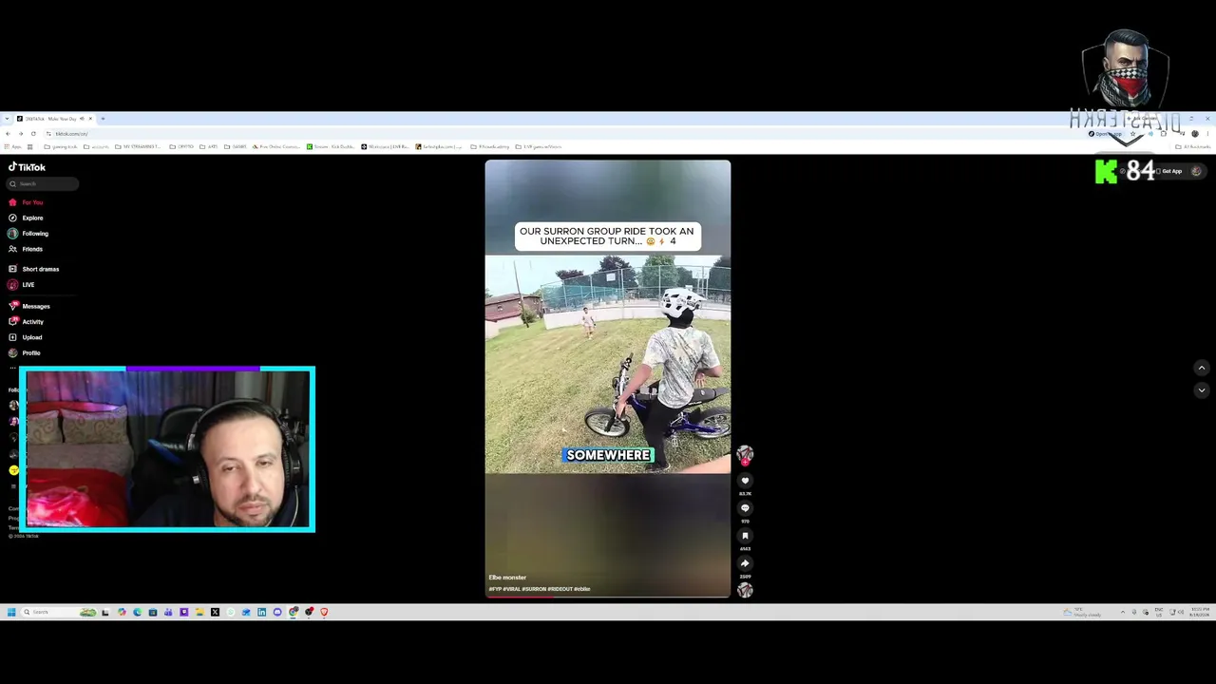
Task: Open the Workspace bookmark
Action: pyautogui.click(x=385, y=147)
